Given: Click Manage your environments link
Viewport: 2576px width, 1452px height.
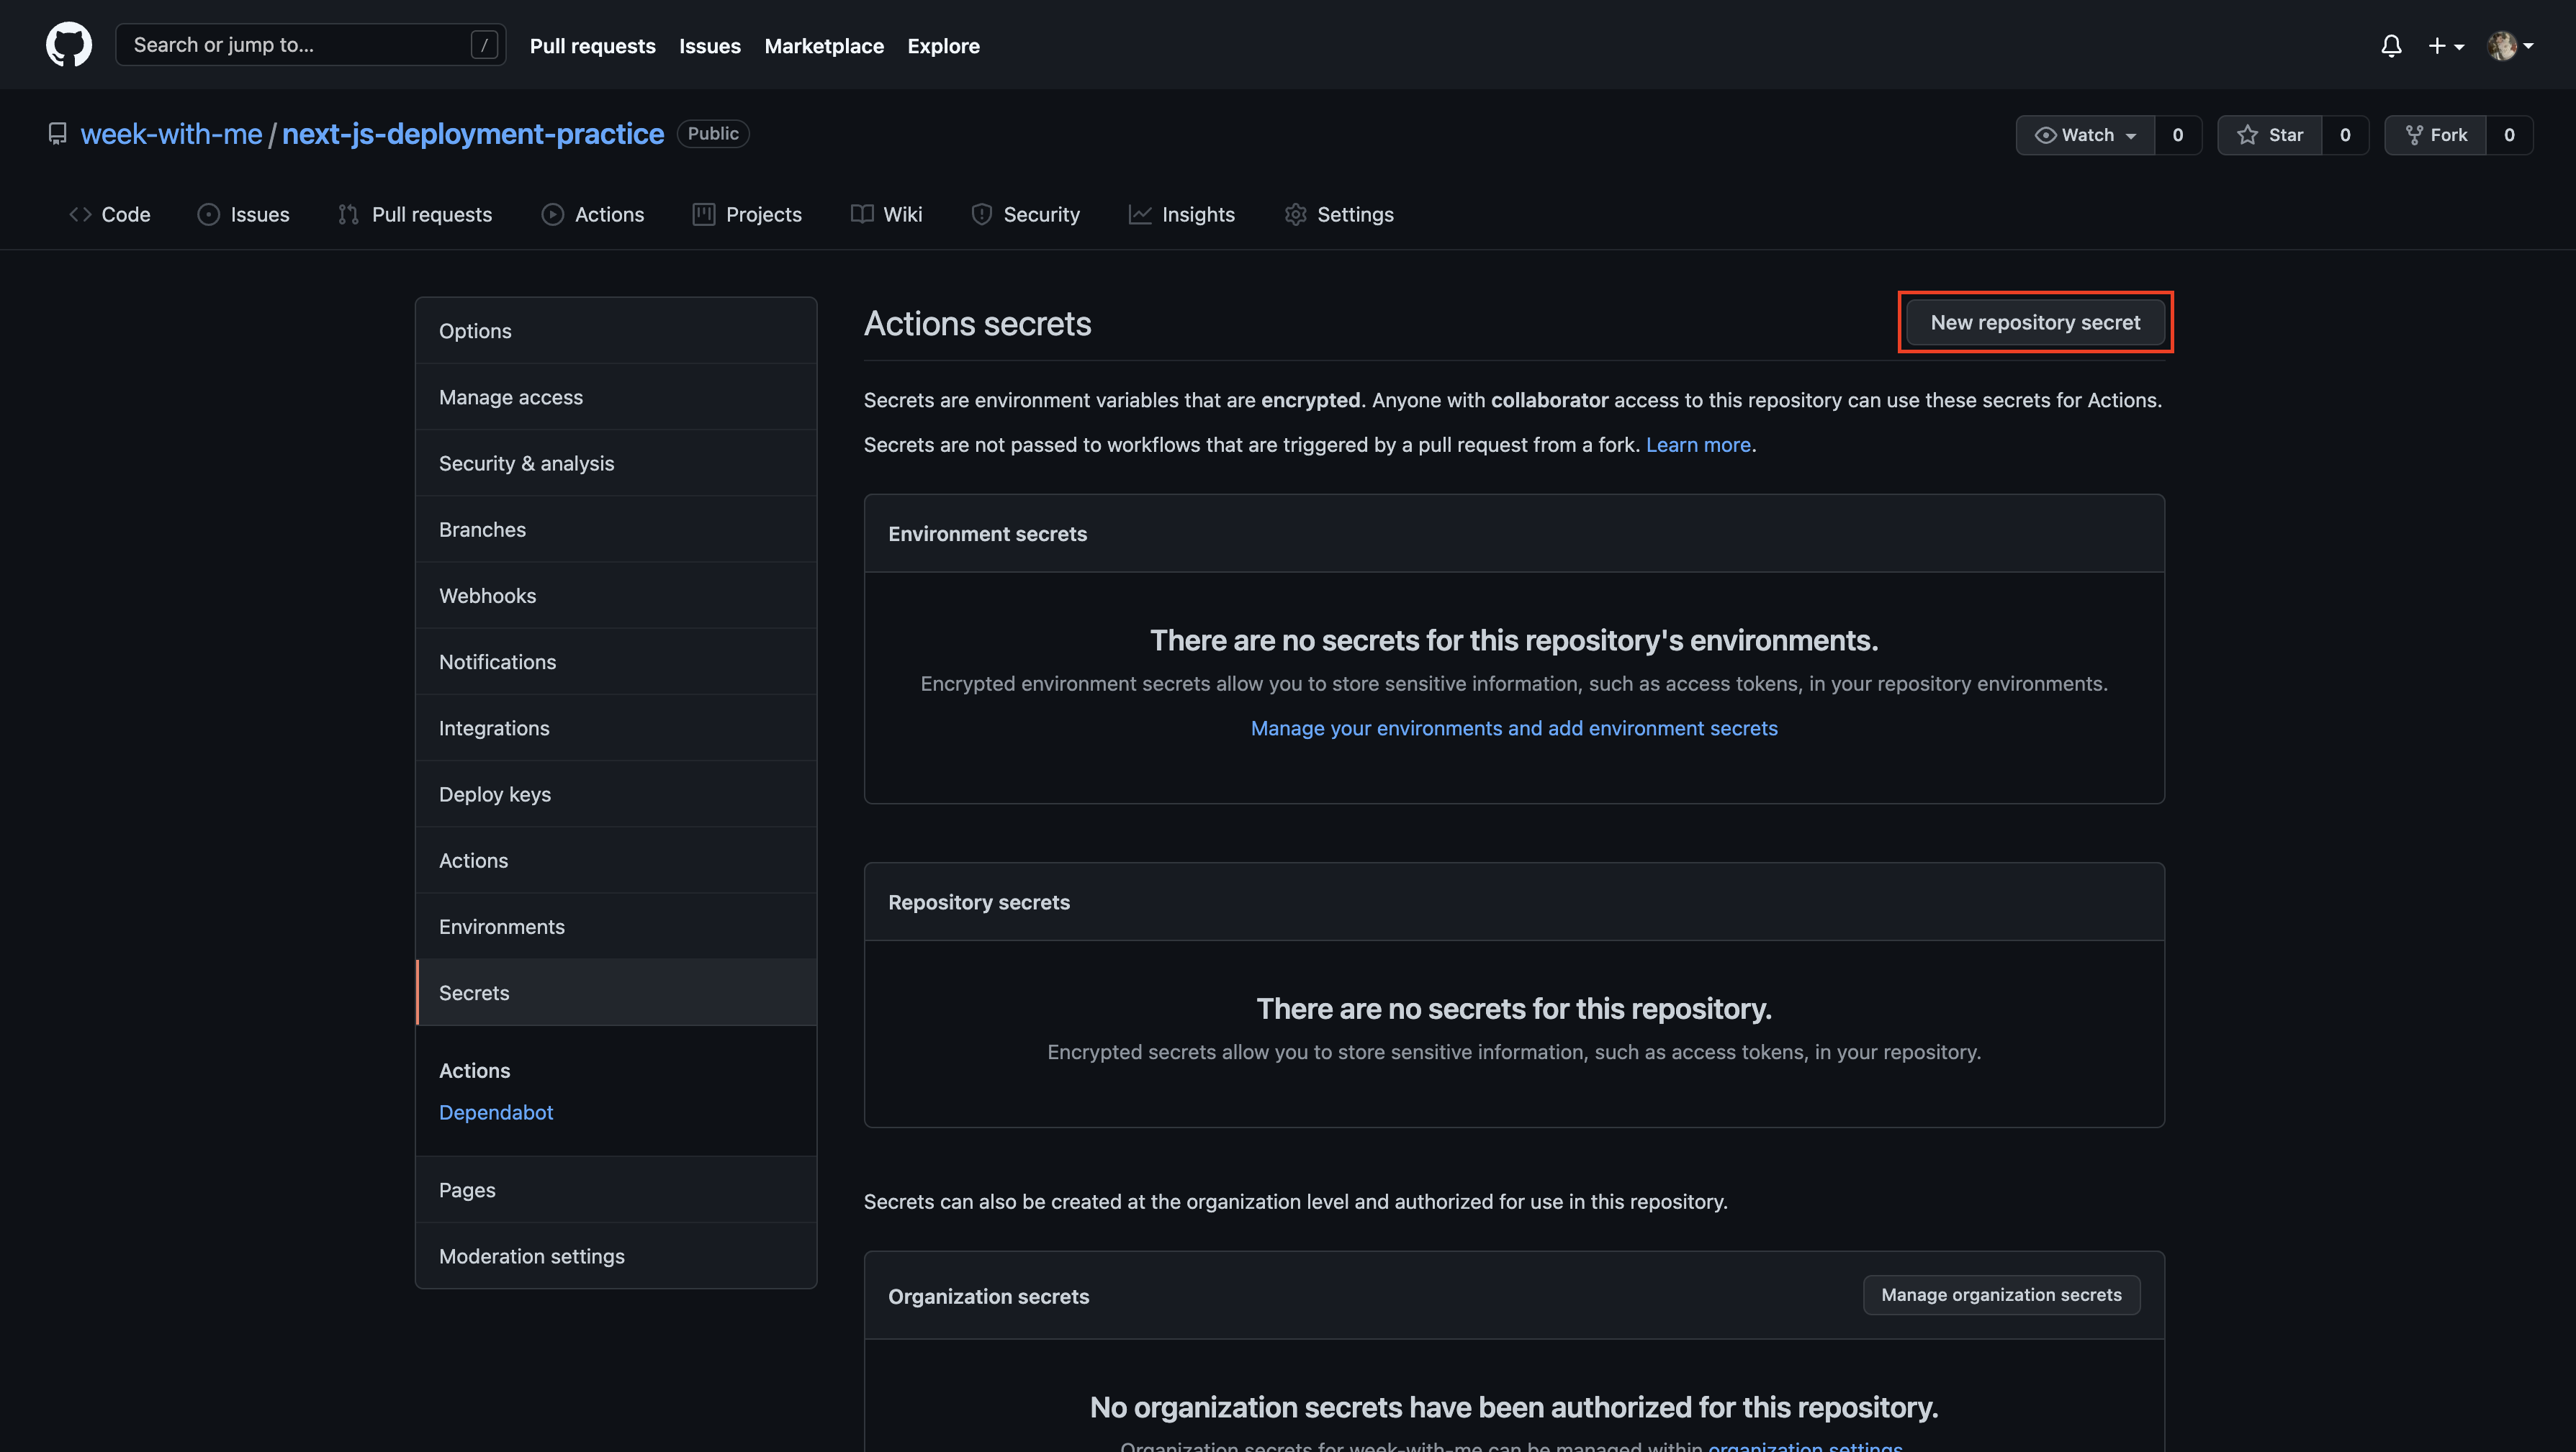Looking at the screenshot, I should tap(1514, 728).
